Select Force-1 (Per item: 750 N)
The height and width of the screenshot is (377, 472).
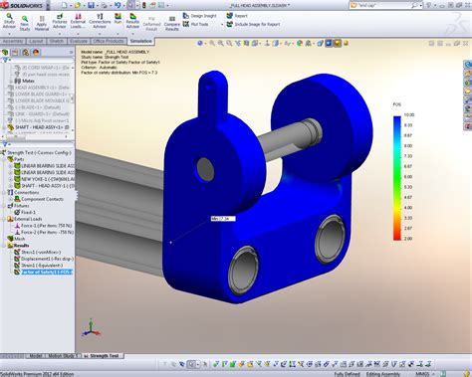coord(43,226)
